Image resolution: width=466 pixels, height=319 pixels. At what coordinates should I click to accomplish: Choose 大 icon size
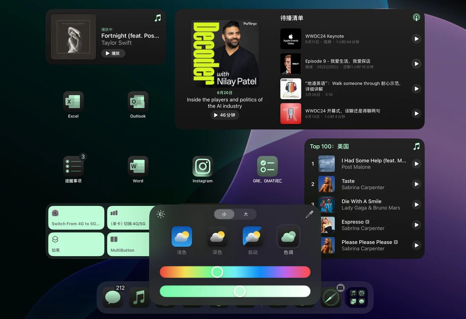(246, 214)
